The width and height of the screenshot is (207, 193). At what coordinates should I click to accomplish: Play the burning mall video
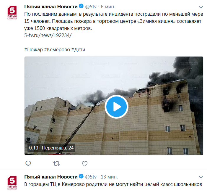tap(116, 107)
